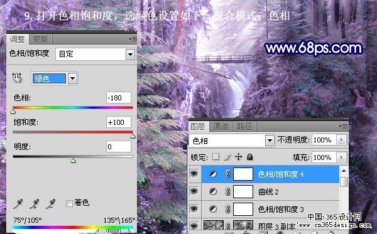Click the lock image pixels brush icon
The image size is (377, 234).
(x=227, y=157)
